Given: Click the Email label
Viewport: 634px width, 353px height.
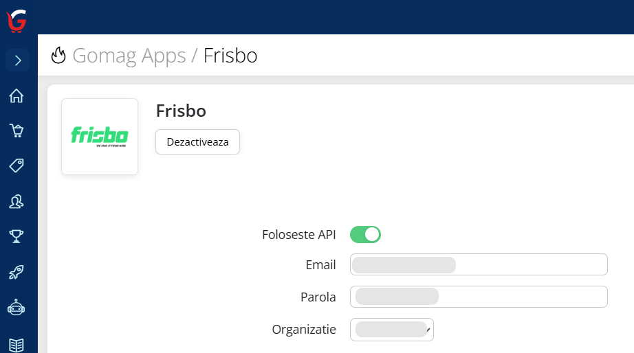Looking at the screenshot, I should (320, 265).
